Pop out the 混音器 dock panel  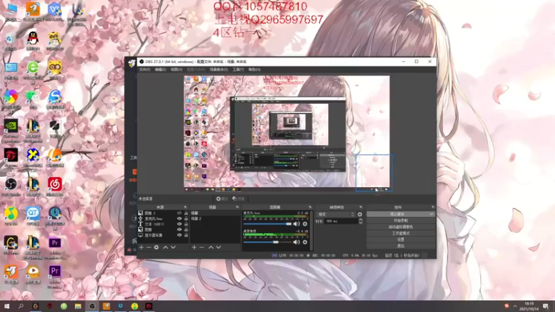(x=310, y=207)
